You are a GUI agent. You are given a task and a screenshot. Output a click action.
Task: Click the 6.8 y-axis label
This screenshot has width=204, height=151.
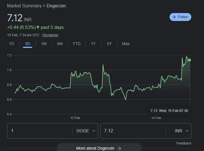tap(9, 85)
